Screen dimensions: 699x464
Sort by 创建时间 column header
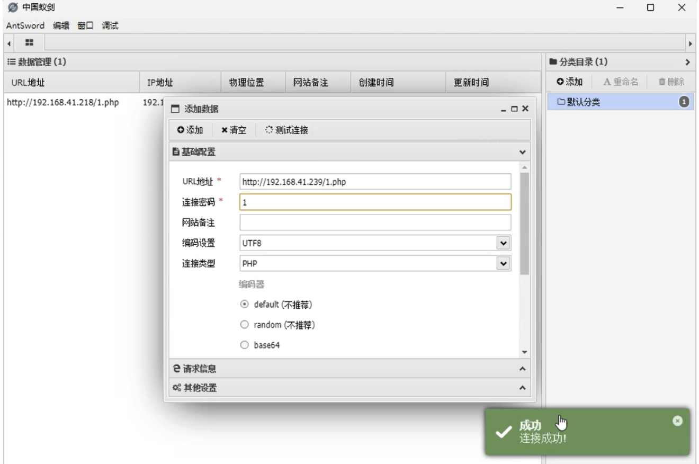pos(398,83)
